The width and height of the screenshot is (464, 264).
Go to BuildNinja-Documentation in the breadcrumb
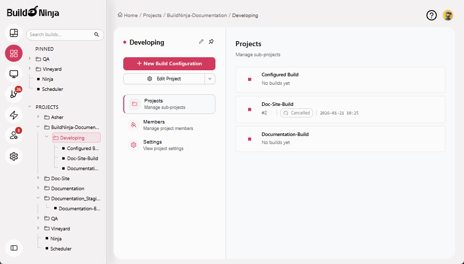tap(197, 16)
